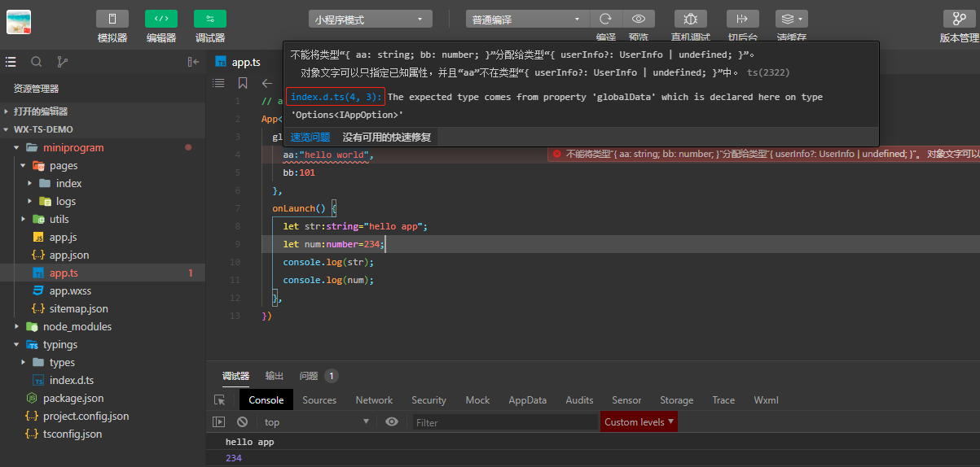980x467 pixels.
Task: Expand the types folder
Action: pos(103,362)
